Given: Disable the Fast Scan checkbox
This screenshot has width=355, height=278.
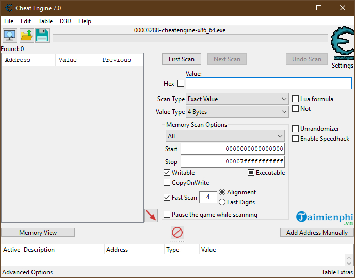Looking at the screenshot, I should (x=167, y=197).
